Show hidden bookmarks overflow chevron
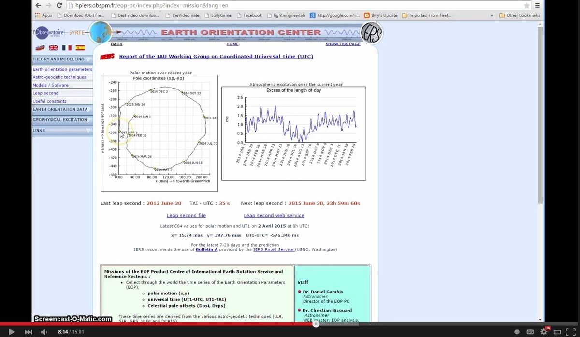Image resolution: width=580 pixels, height=337 pixels. [x=492, y=15]
